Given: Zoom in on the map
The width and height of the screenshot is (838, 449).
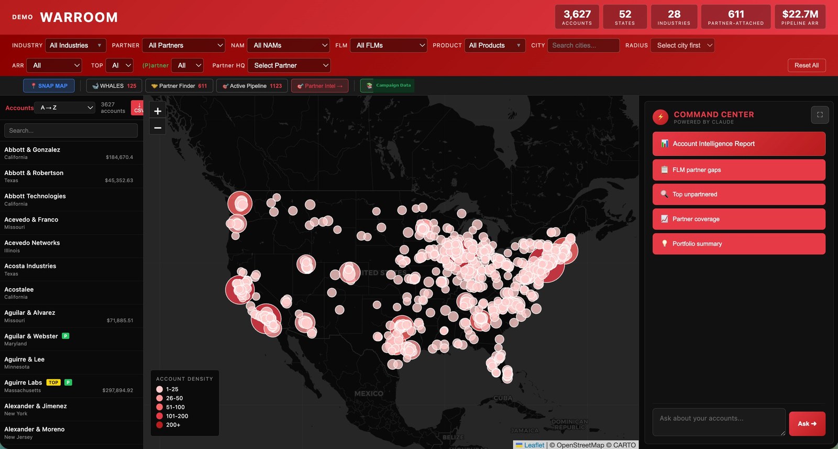Looking at the screenshot, I should tap(158, 111).
